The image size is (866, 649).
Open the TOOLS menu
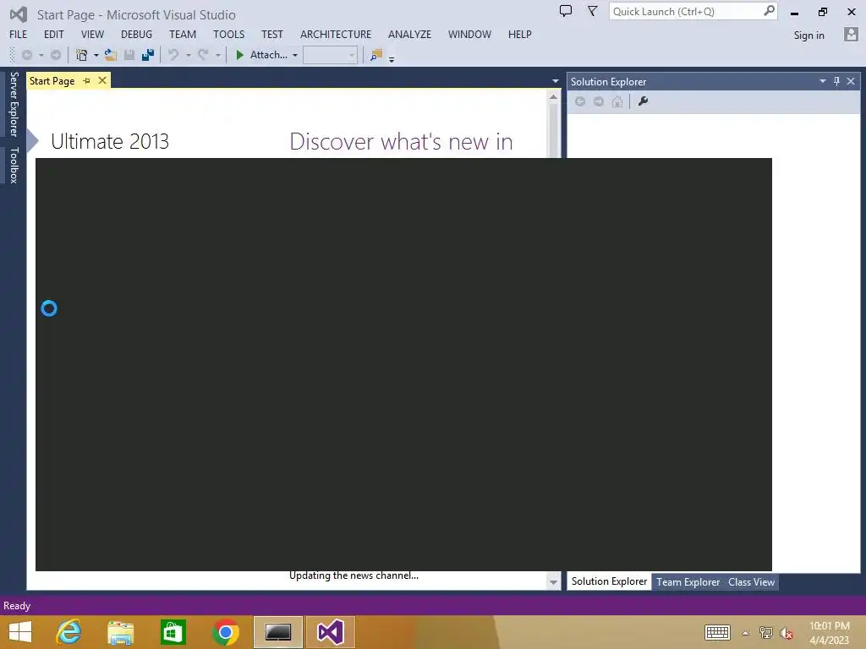(228, 34)
